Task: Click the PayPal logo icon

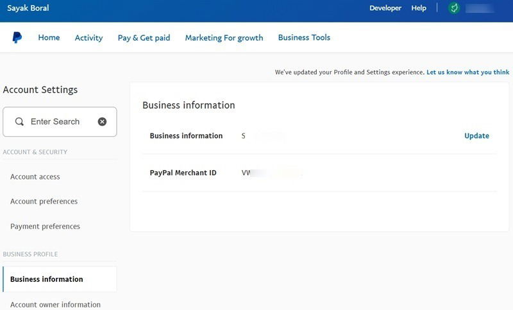Action: pyautogui.click(x=17, y=38)
